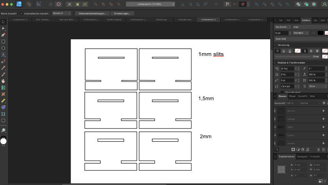Select the Pen tool
328x185 pixels.
click(3, 35)
